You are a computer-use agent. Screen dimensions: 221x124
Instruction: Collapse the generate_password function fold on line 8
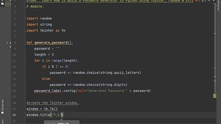[x=25, y=43]
